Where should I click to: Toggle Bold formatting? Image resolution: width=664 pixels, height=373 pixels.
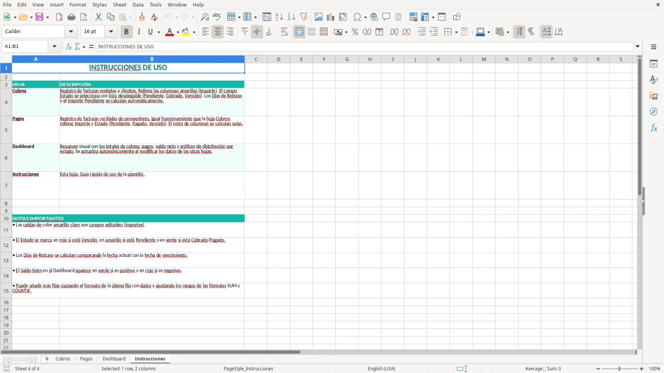[126, 32]
